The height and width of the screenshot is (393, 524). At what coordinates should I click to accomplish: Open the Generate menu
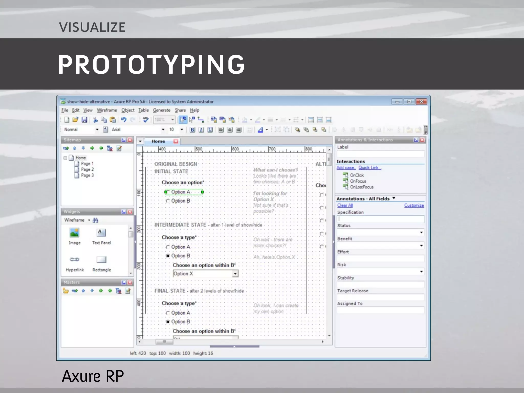pos(162,110)
